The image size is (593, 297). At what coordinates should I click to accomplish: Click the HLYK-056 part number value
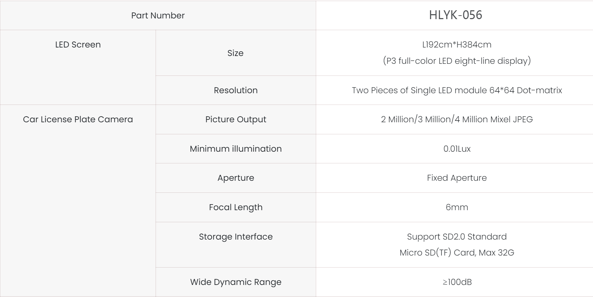tap(455, 15)
